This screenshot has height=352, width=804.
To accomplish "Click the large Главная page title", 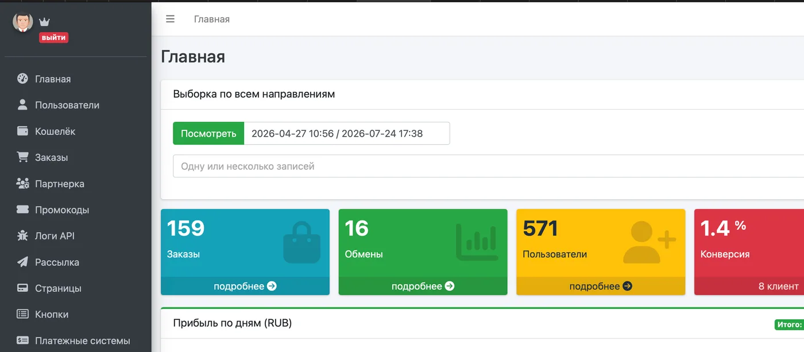I will 193,56.
